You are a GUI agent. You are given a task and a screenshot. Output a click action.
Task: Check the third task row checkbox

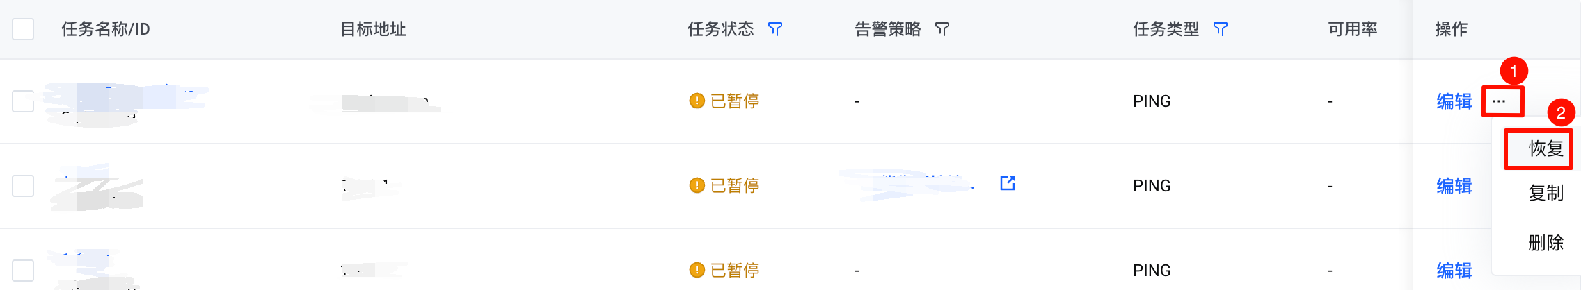click(x=23, y=271)
